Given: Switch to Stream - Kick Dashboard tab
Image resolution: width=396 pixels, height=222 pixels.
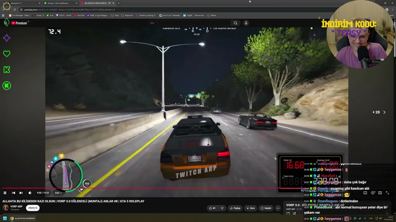Looking at the screenshot, I should 60,3.
